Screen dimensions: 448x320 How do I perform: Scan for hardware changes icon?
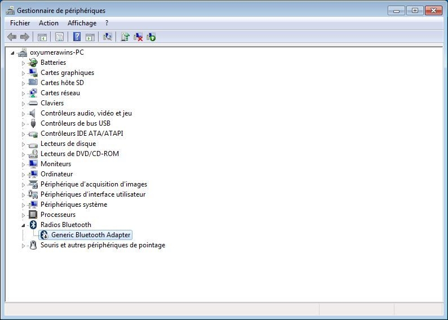[108, 37]
